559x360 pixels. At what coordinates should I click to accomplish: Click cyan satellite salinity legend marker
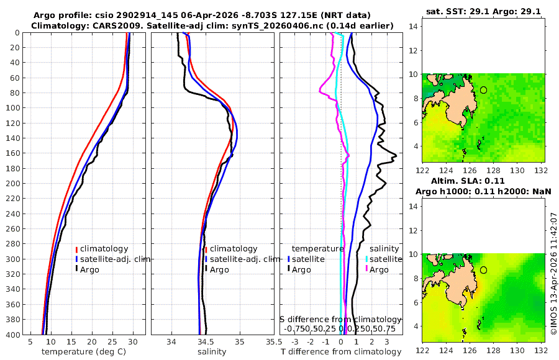(366, 259)
